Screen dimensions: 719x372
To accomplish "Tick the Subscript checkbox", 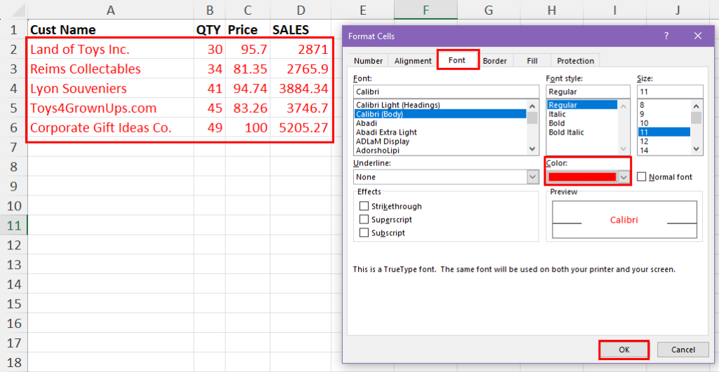I will [x=364, y=233].
